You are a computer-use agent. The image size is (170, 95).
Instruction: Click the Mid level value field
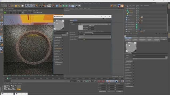(x=81, y=35)
